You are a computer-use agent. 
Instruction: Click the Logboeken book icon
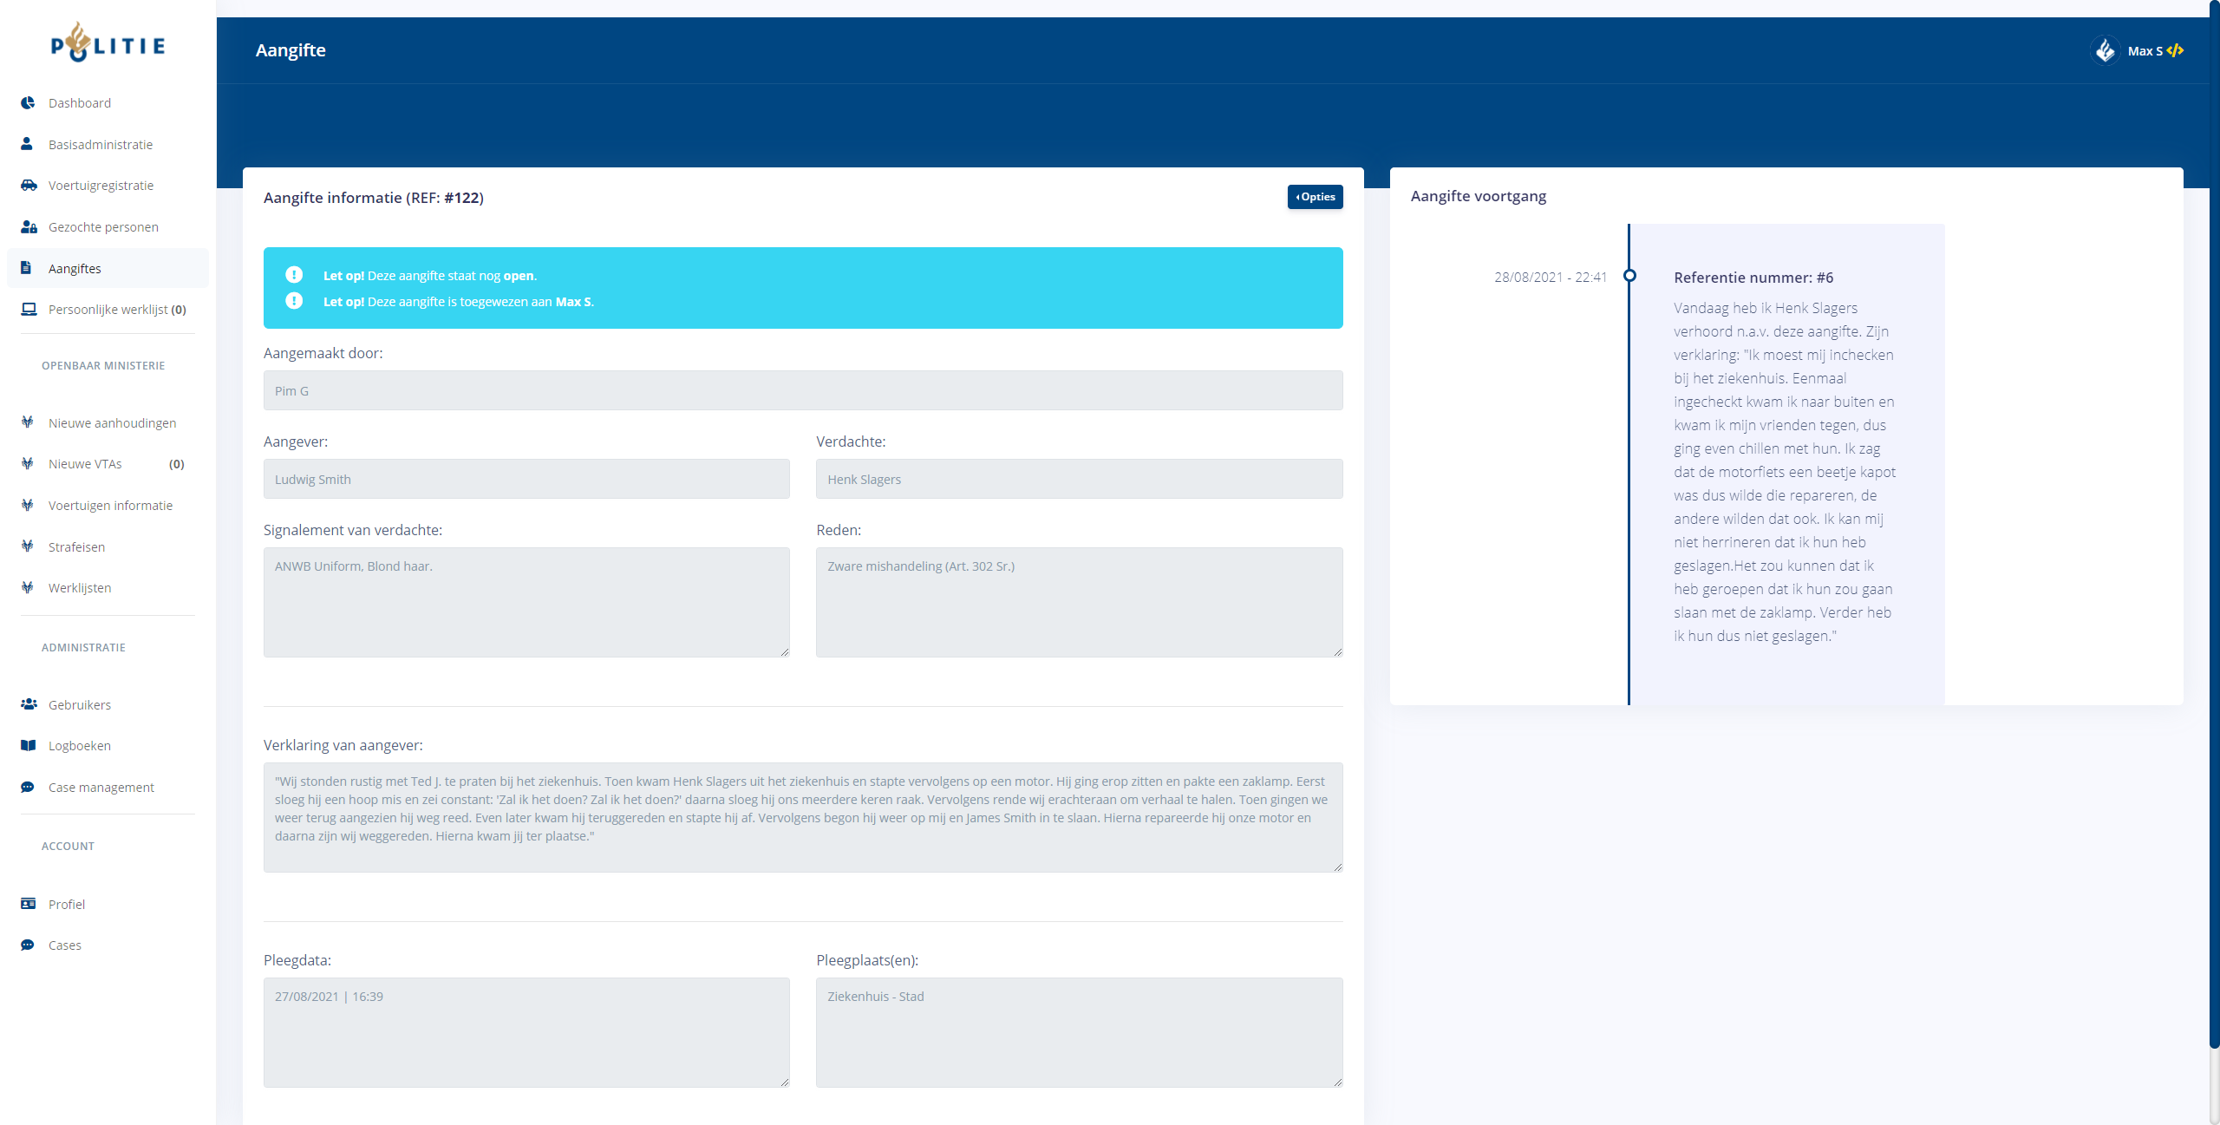[28, 745]
